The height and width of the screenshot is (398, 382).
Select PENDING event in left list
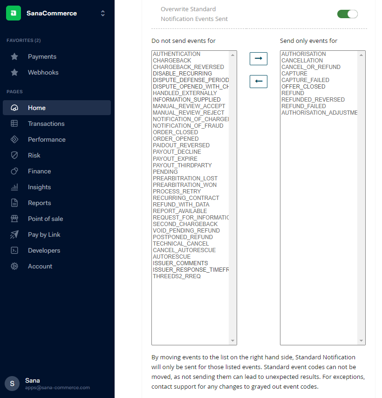[x=165, y=172]
